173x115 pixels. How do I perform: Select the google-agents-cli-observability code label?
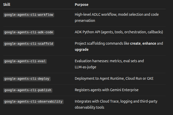pos(33,102)
